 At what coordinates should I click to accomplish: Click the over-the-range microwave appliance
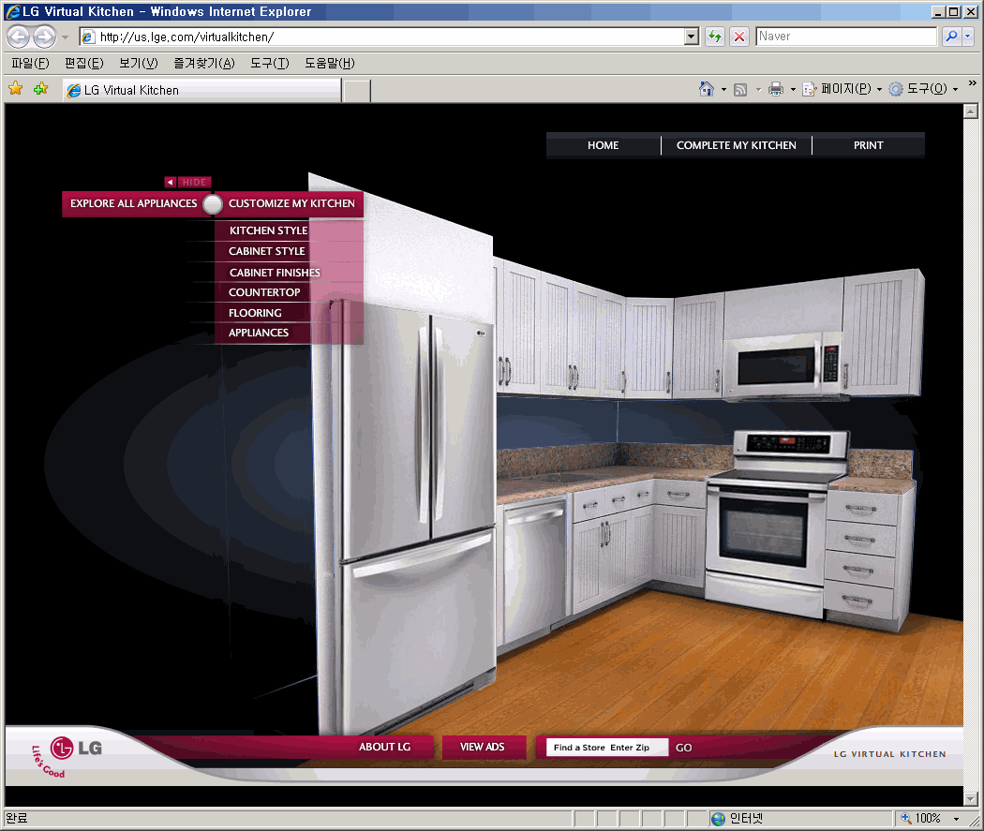point(783,365)
